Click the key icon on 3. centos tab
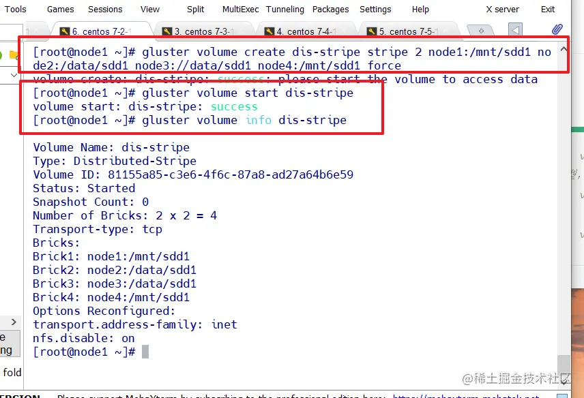Image resolution: width=584 pixels, height=398 pixels. point(167,31)
